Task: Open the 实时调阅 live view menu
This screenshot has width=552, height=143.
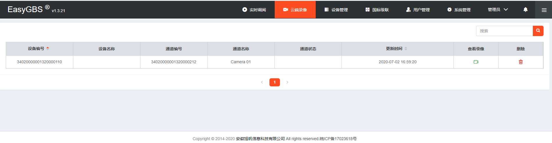Action: tap(254, 10)
